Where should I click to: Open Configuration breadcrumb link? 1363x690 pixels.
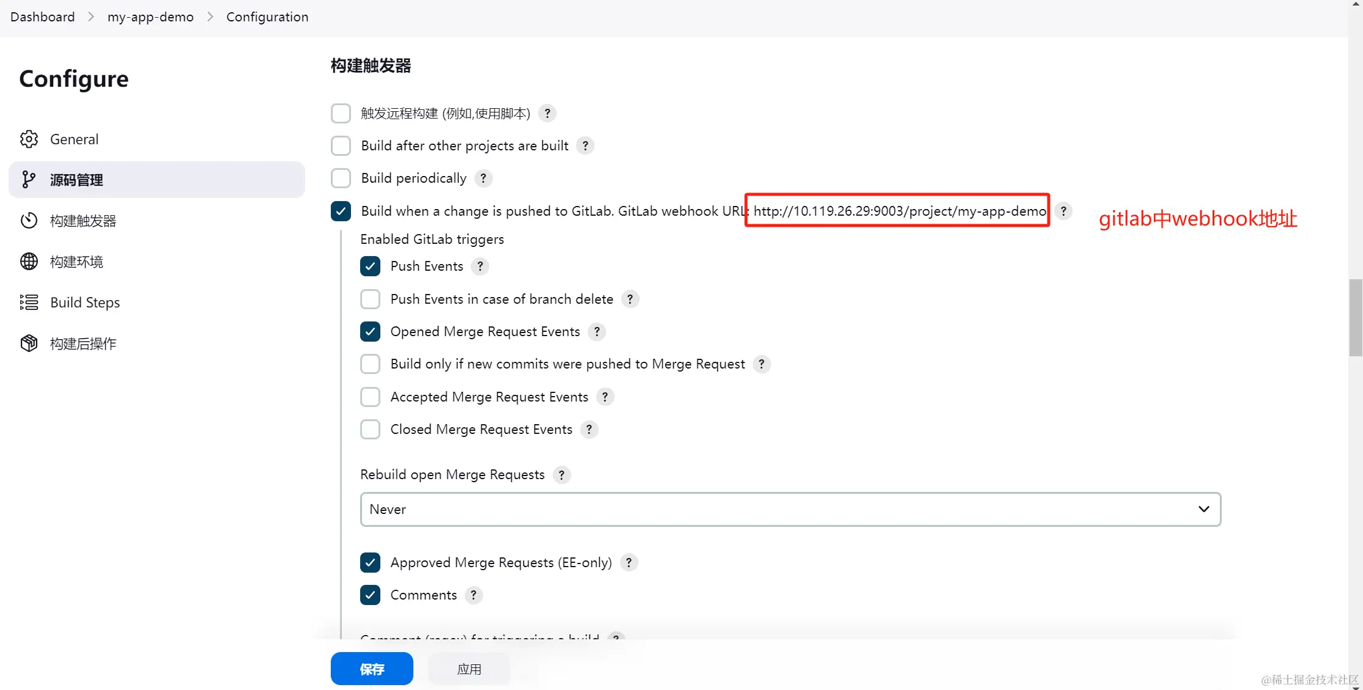(x=267, y=17)
